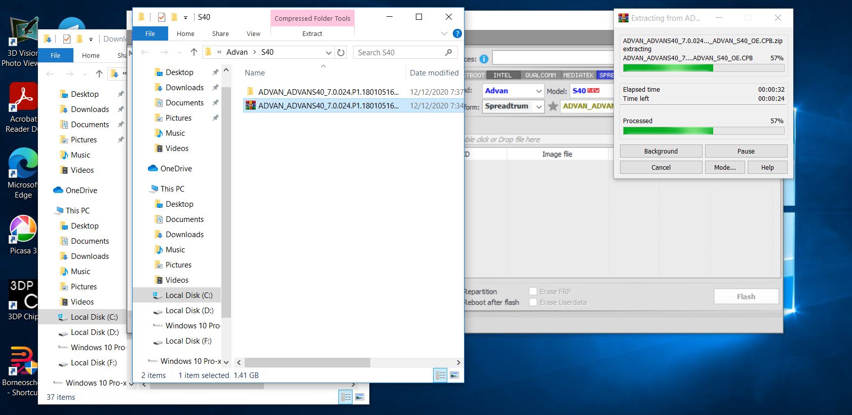Screen dimensions: 852x415
Task: Open the Spreadtrum platform dropdown
Action: [539, 106]
